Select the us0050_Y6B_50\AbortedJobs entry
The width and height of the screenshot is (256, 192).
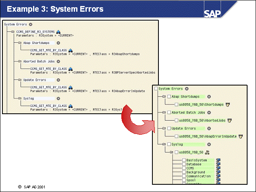point(202,120)
